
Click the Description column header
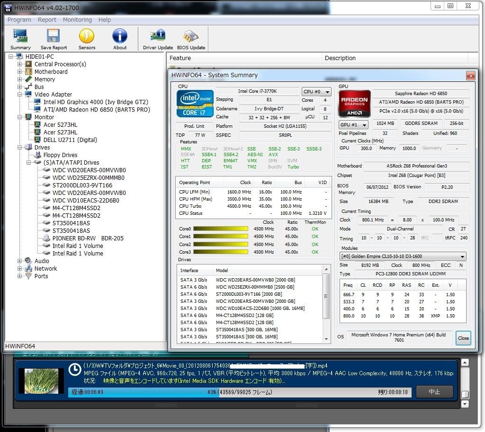tap(395, 58)
